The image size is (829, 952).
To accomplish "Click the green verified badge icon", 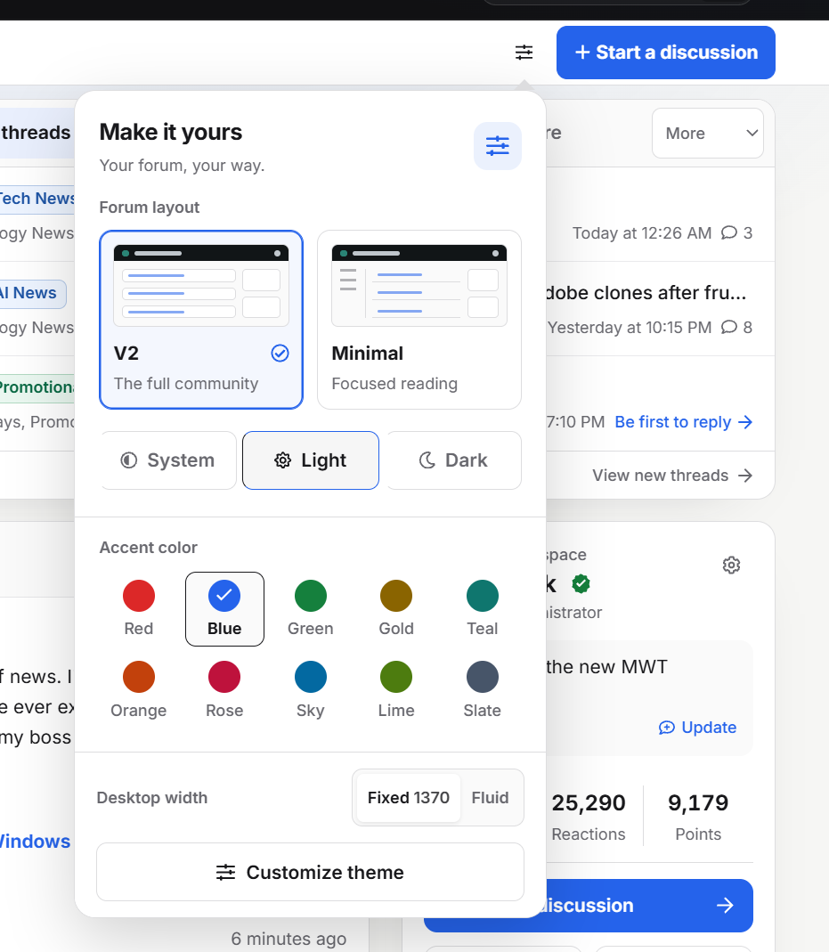I will click(x=581, y=584).
